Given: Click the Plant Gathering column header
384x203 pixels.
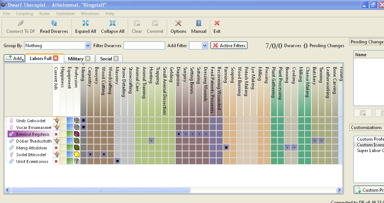Looking at the screenshot, I should 274,90.
